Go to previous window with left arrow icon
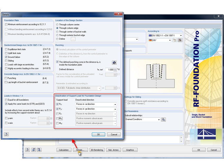Screen dimensions: 224x168 coord(34,150)
